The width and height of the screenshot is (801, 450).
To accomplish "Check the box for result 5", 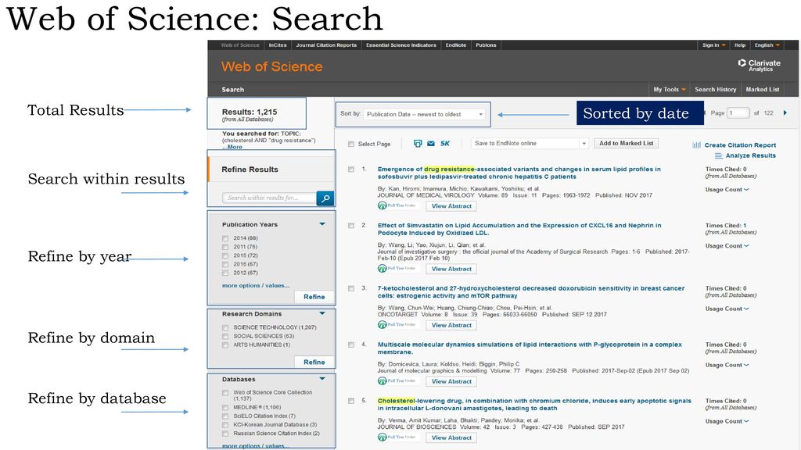I will pyautogui.click(x=351, y=401).
